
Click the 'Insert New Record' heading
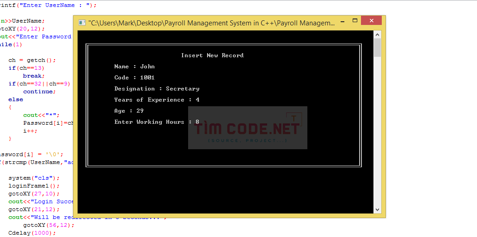click(212, 55)
